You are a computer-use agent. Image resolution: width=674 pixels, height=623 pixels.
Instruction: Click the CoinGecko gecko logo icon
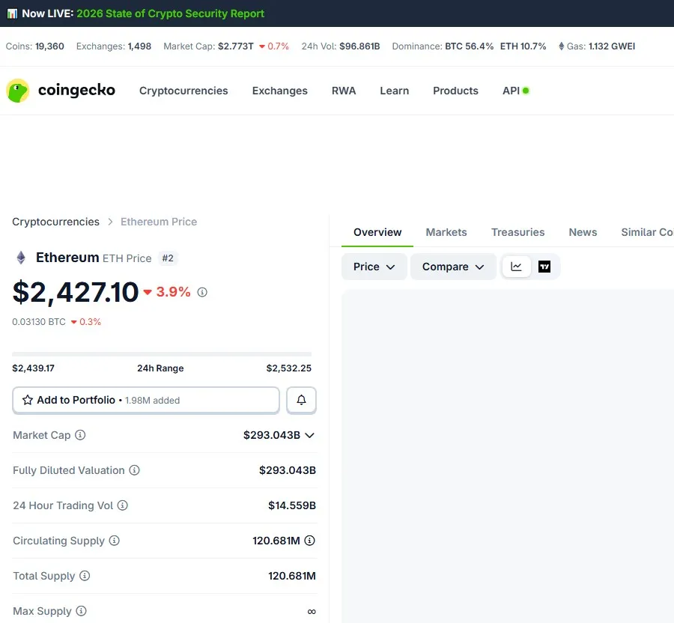tap(18, 91)
